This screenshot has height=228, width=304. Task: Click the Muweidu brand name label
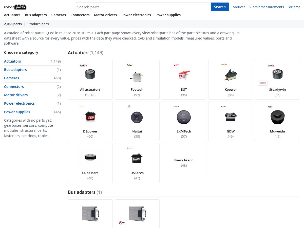[x=277, y=131]
